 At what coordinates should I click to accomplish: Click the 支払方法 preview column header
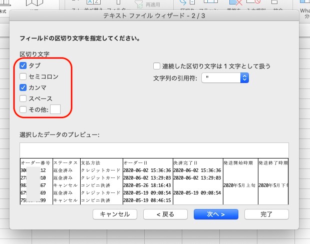click(91, 163)
